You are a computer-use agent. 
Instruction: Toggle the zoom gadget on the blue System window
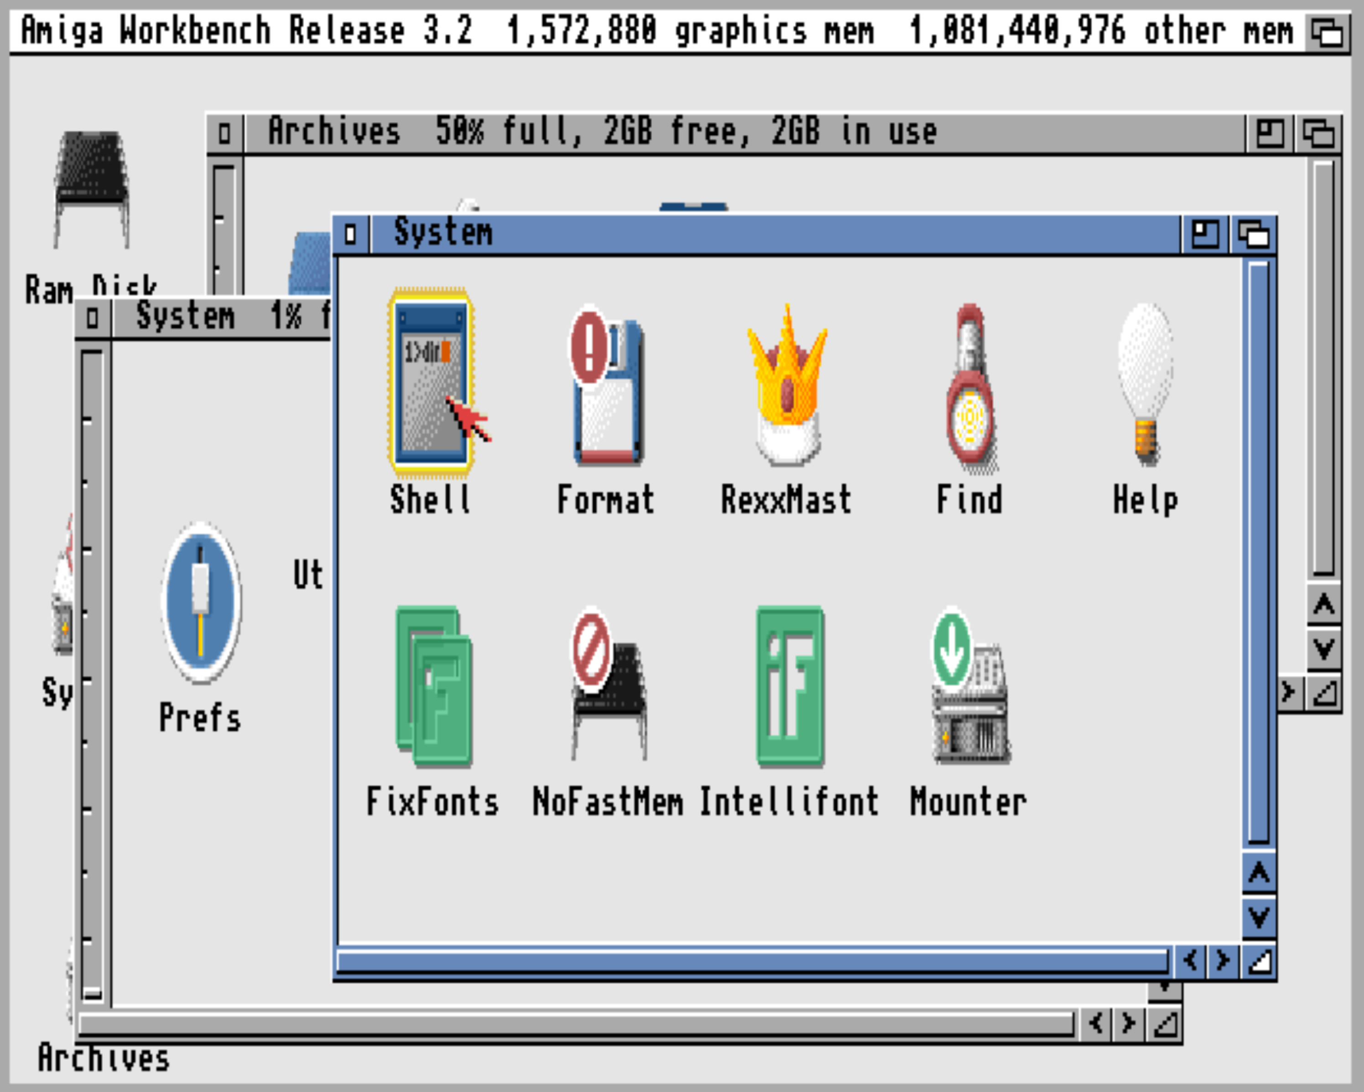point(1205,235)
